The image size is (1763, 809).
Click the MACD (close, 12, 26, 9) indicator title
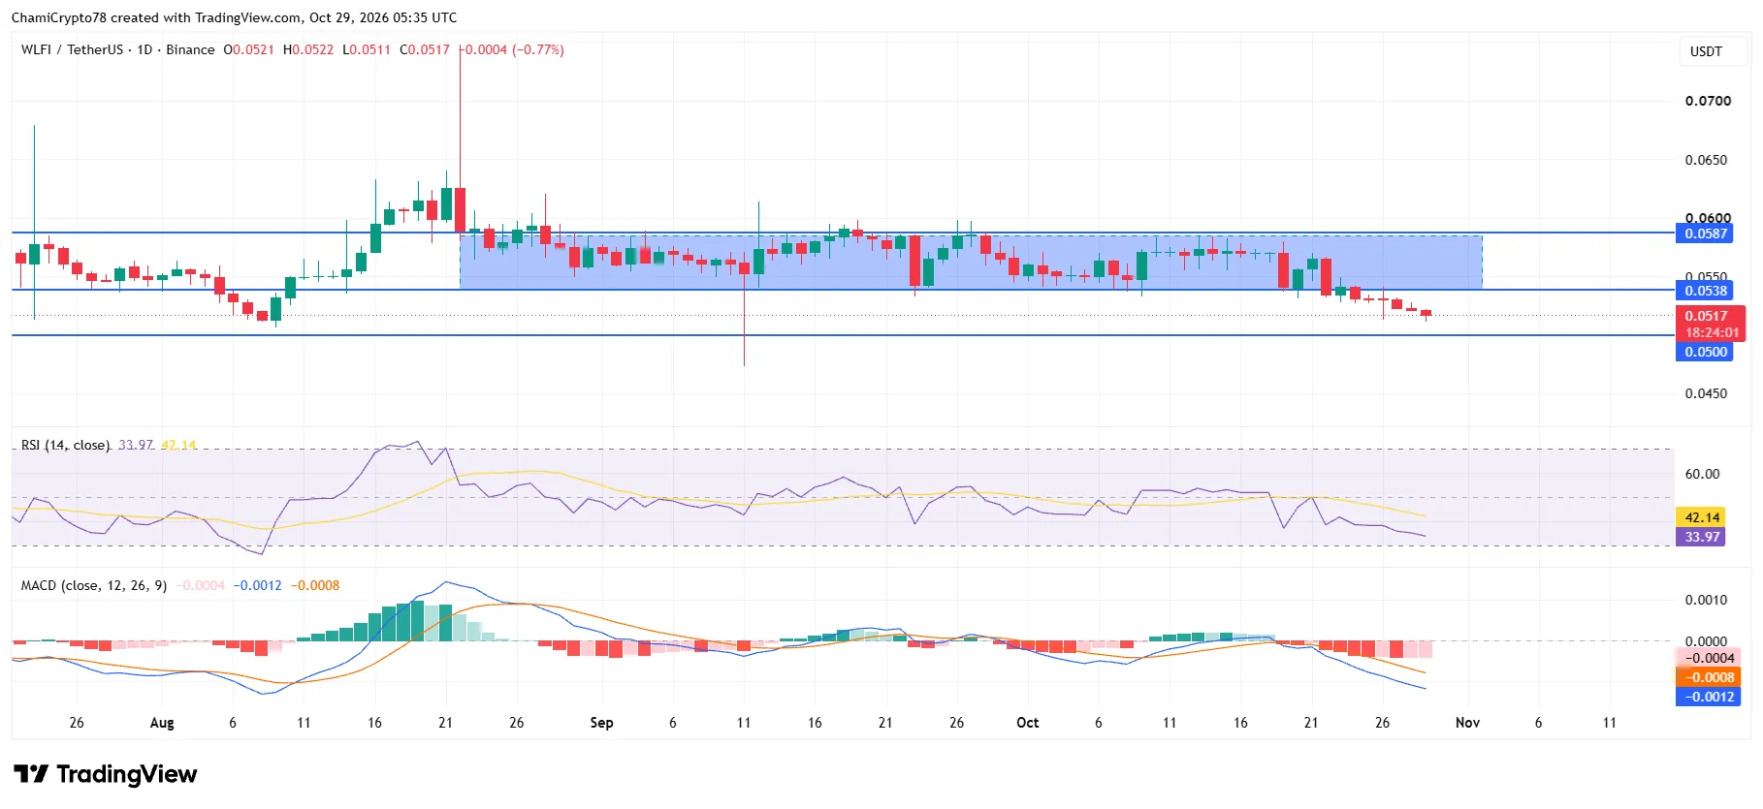pos(94,585)
